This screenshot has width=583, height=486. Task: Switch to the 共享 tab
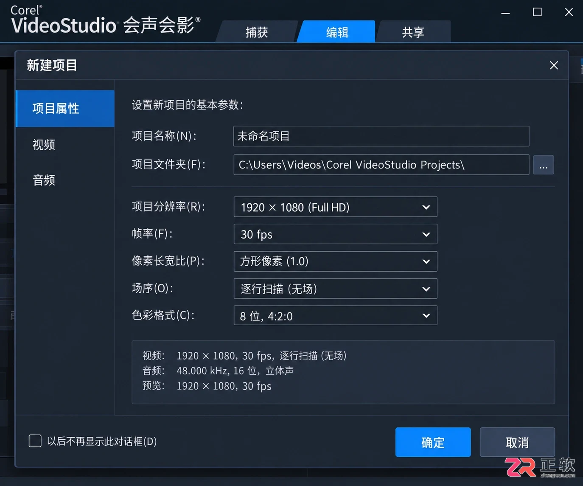[x=413, y=32]
